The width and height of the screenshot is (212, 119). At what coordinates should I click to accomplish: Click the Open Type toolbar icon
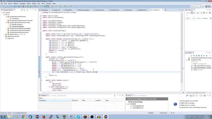35,6
